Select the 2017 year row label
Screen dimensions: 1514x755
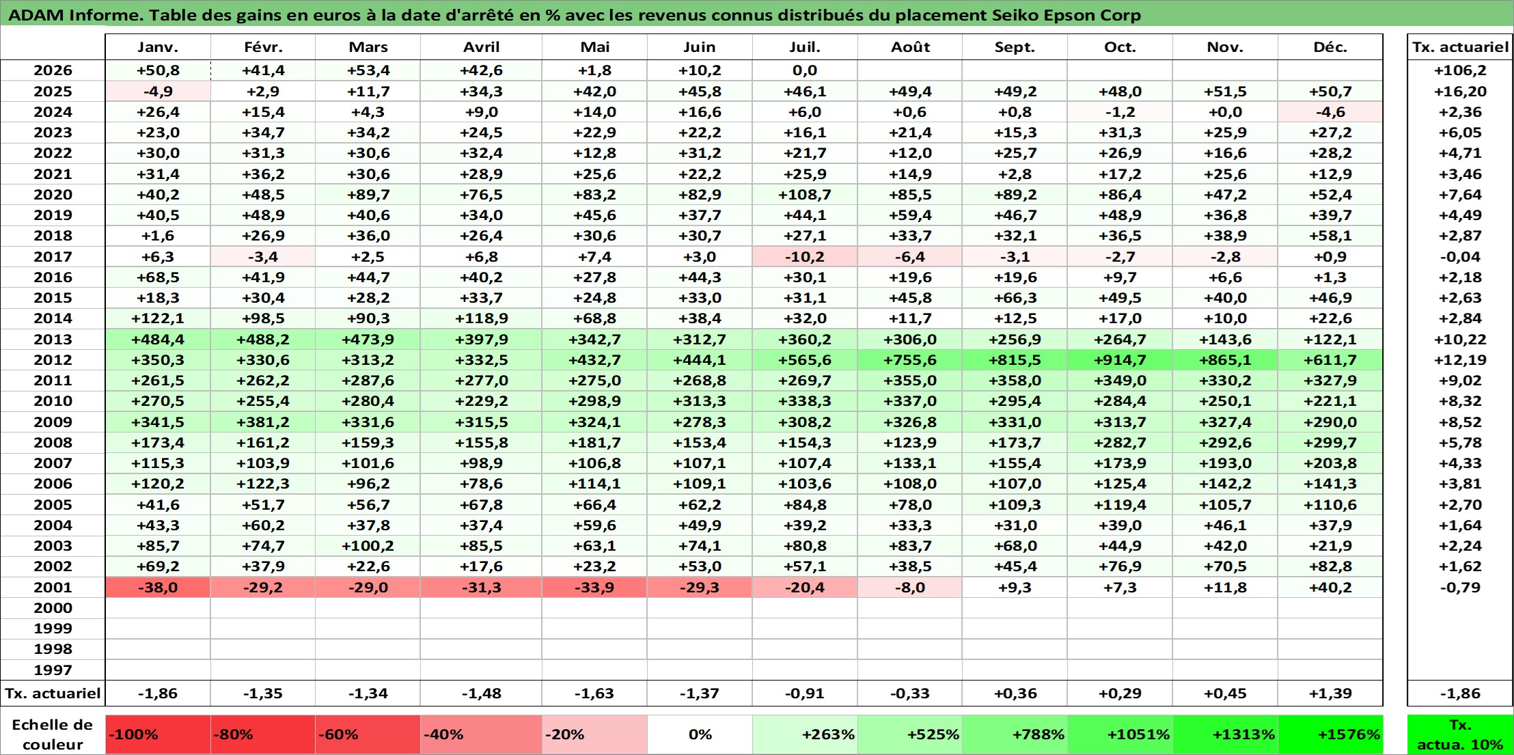point(53,257)
